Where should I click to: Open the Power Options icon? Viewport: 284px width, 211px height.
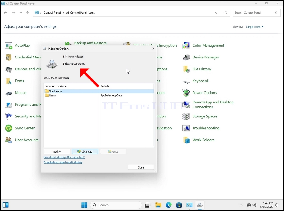point(186,93)
